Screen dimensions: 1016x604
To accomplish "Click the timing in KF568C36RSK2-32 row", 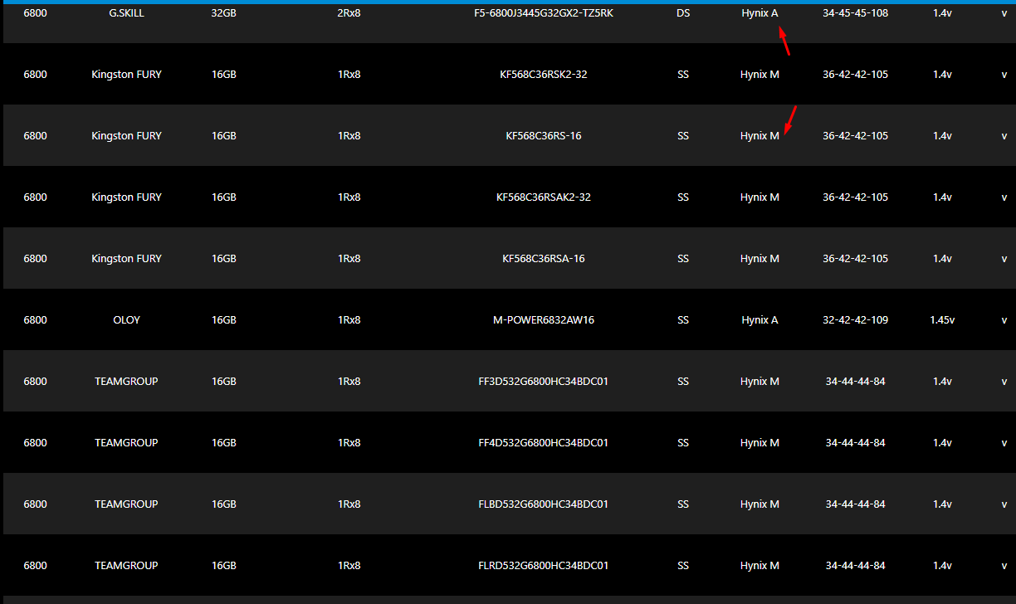I will (855, 75).
